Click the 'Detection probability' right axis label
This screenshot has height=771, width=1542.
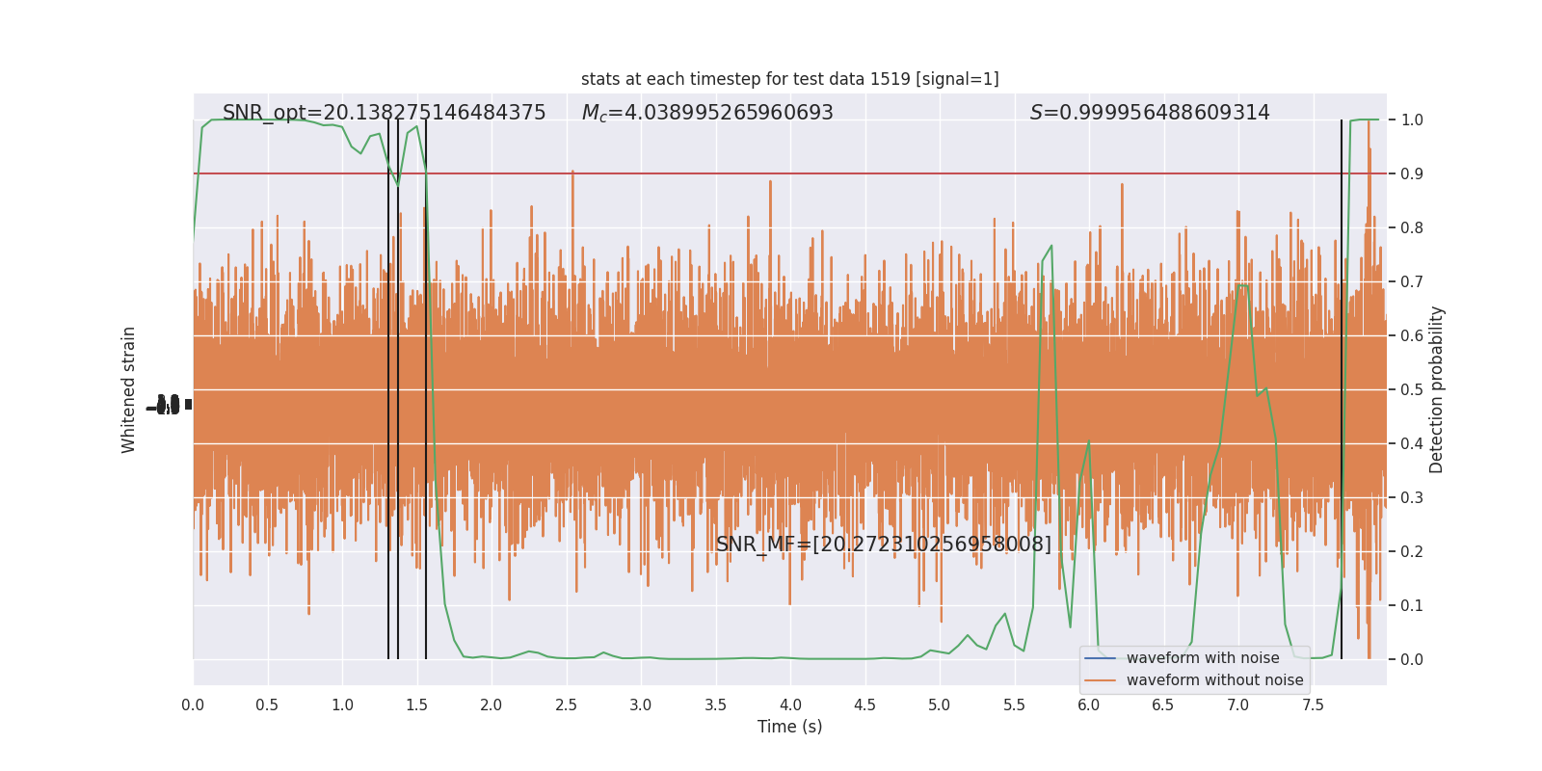pyautogui.click(x=1437, y=389)
